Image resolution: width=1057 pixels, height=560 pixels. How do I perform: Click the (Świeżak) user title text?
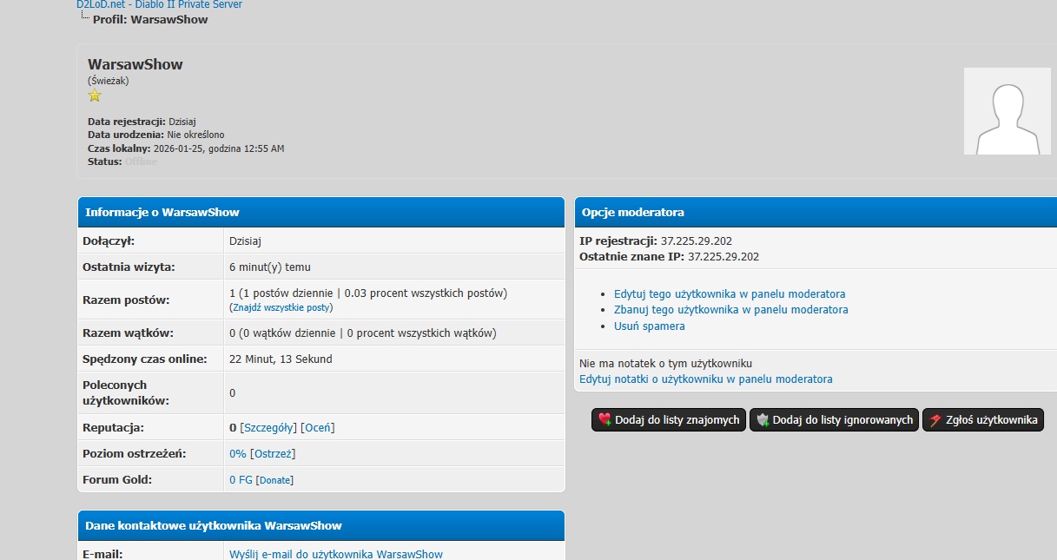109,81
